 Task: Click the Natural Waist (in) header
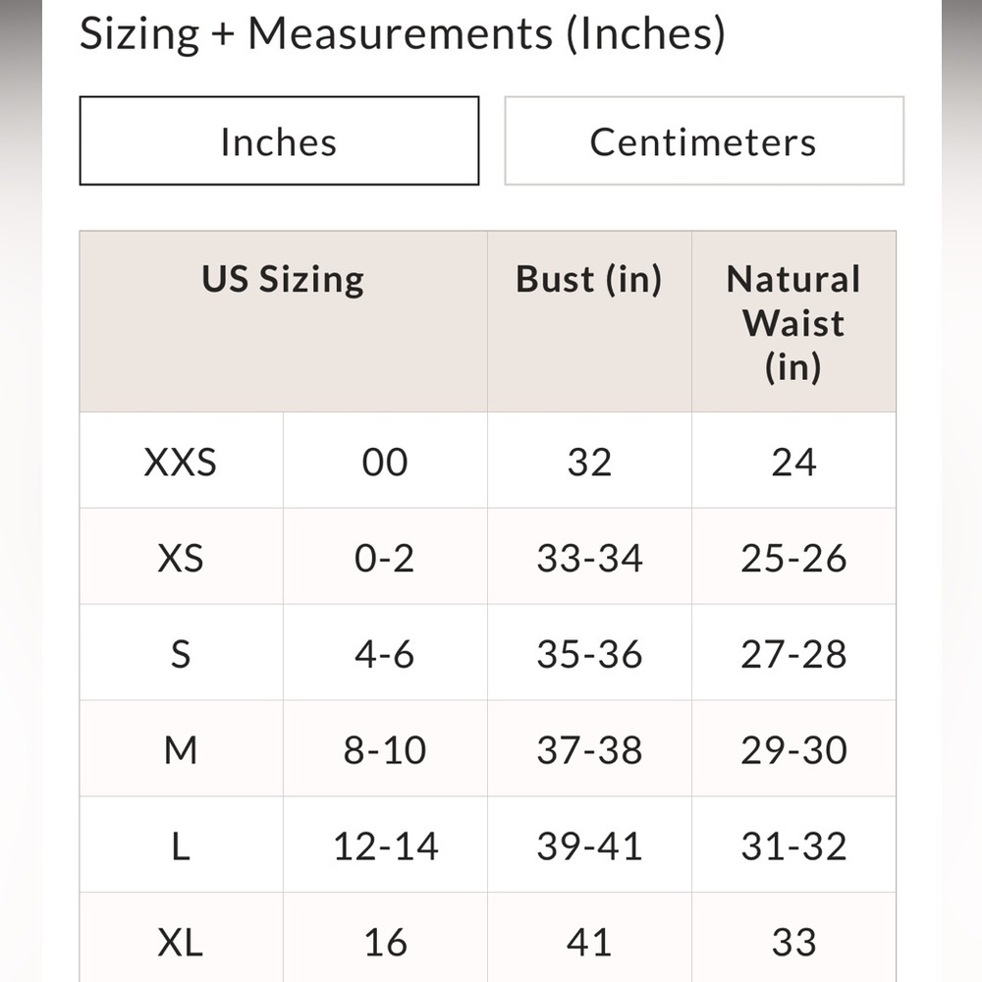click(793, 322)
